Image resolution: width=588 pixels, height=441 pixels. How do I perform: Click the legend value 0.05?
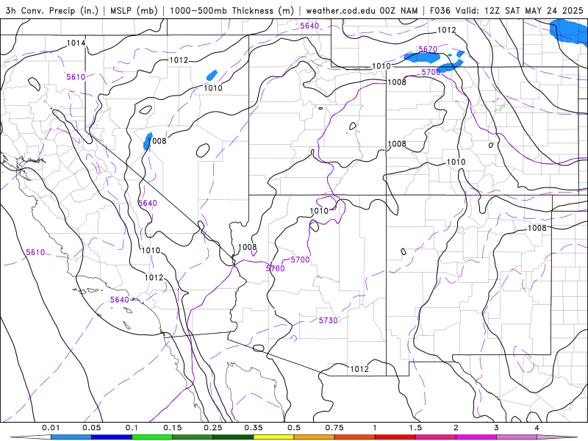point(91,428)
